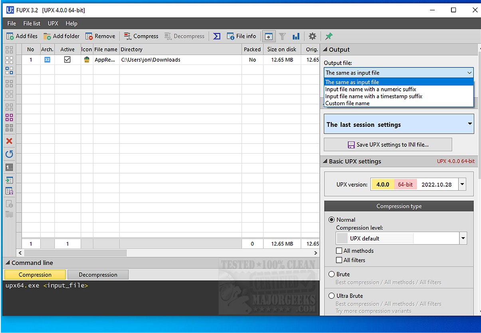
Task: Open File info from the toolbar
Action: (x=230, y=36)
